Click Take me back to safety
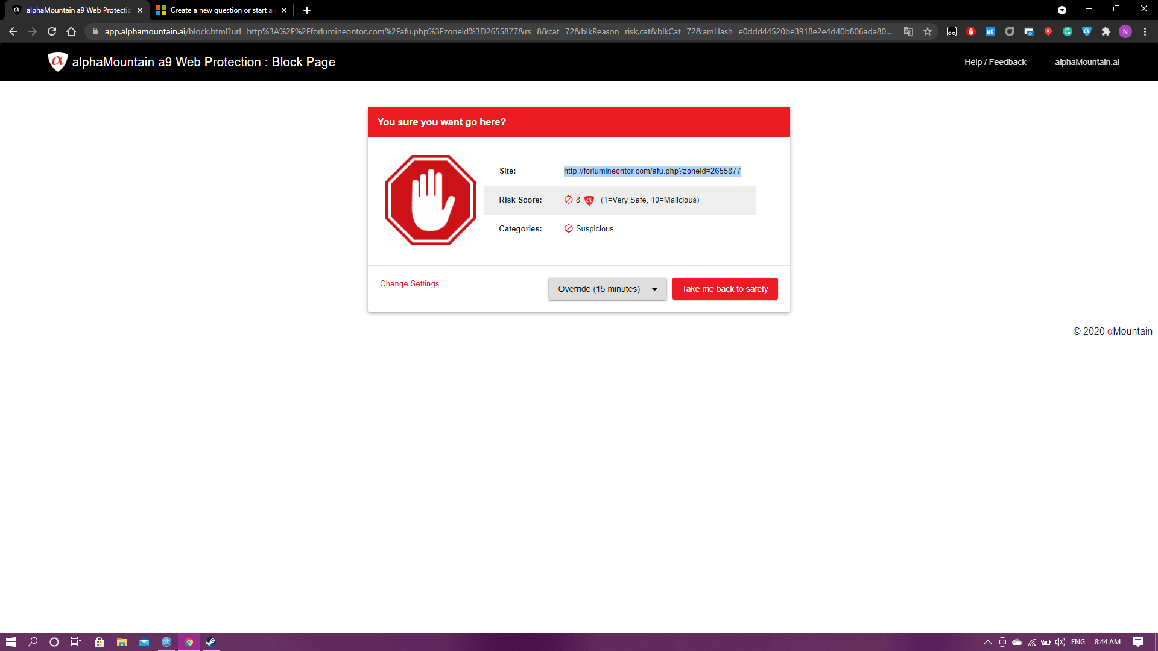1158x651 pixels. 725,289
